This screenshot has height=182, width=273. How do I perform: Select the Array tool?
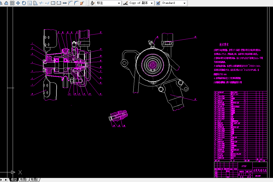click(12, 3)
